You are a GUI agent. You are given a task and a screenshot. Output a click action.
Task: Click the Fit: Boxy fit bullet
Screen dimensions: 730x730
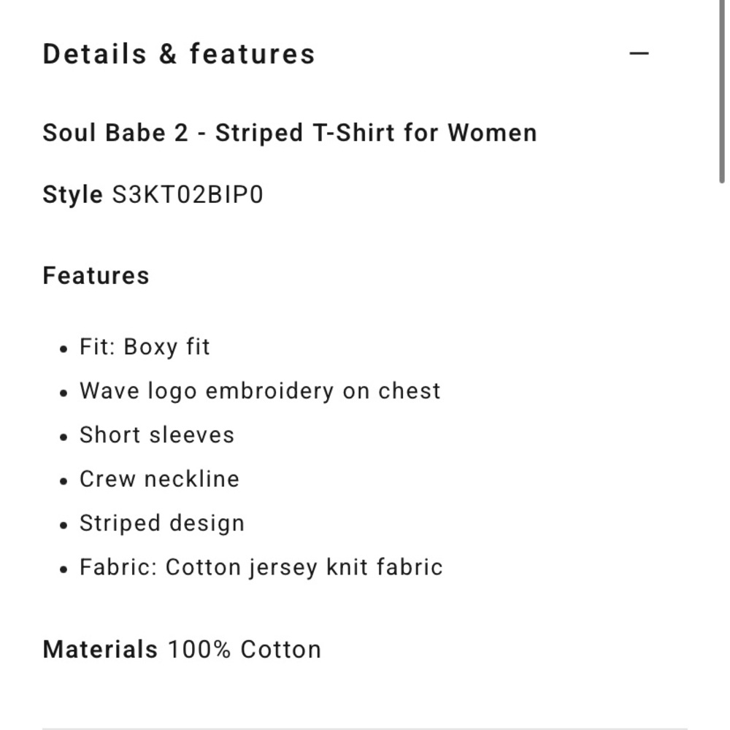click(x=145, y=347)
